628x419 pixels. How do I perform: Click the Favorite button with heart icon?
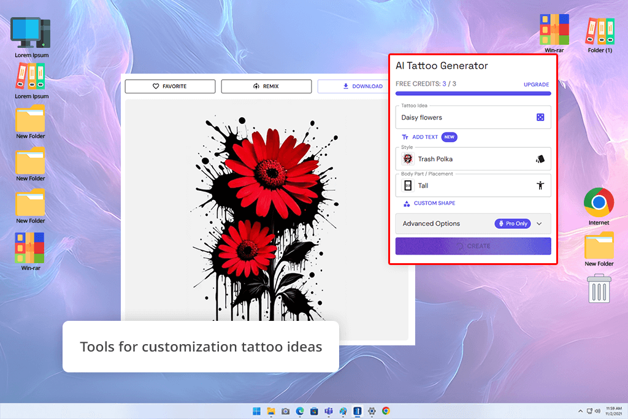170,86
